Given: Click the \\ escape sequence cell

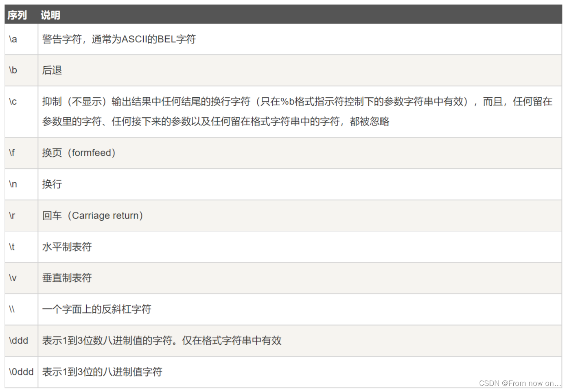Looking at the screenshot, I should click(12, 309).
